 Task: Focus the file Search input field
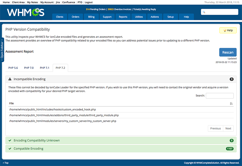[220, 96]
